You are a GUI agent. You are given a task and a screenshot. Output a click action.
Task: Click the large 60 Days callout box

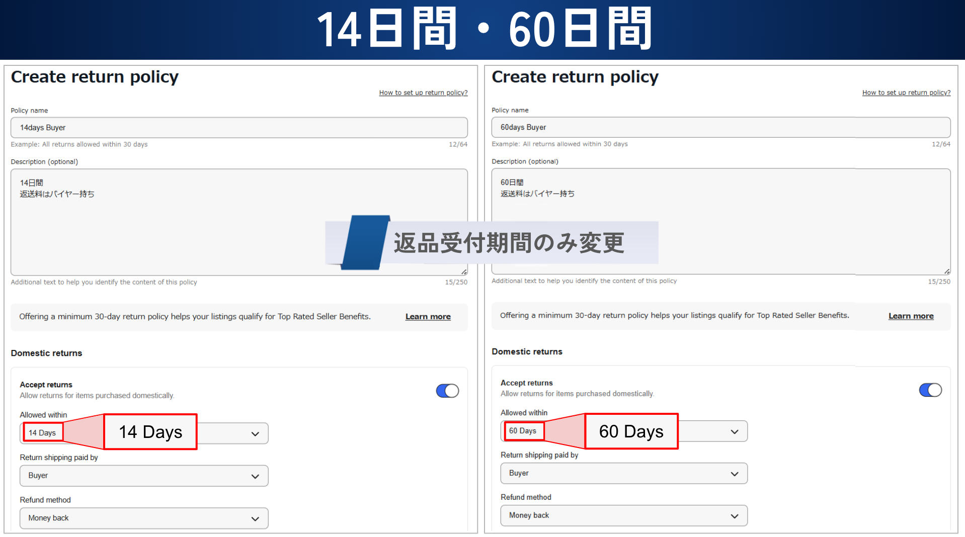click(631, 431)
